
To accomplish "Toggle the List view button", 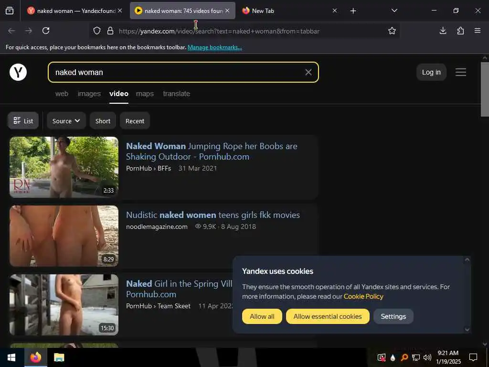I will point(23,121).
